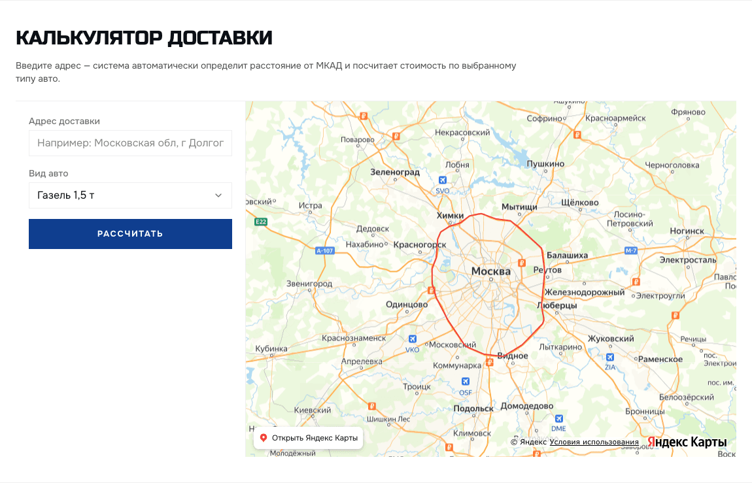Image resolution: width=752 pixels, height=483 pixels.
Task: Click the toll icon near Шишкин Лес
Action: [371, 407]
